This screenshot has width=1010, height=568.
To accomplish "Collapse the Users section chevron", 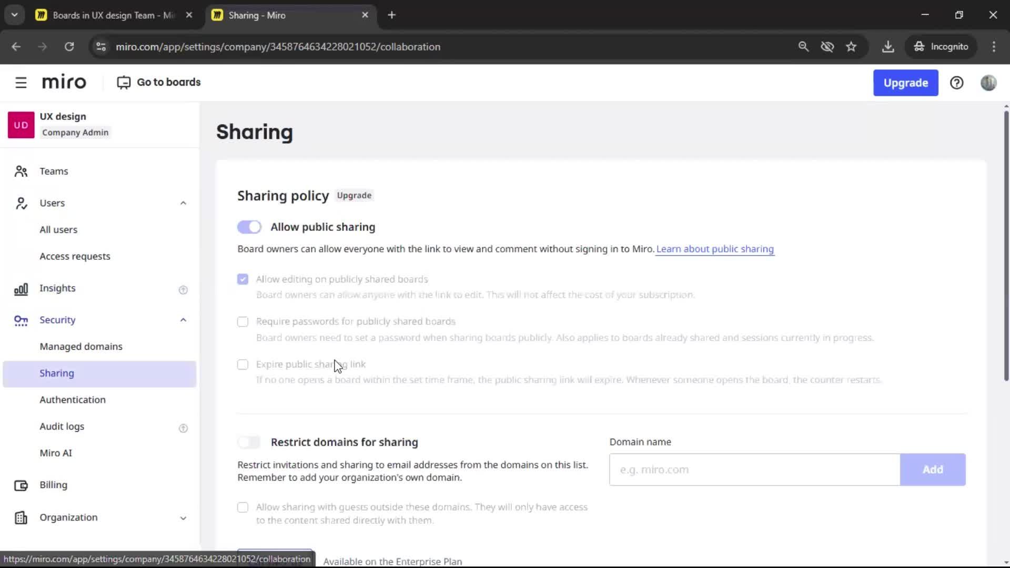I will (x=183, y=203).
